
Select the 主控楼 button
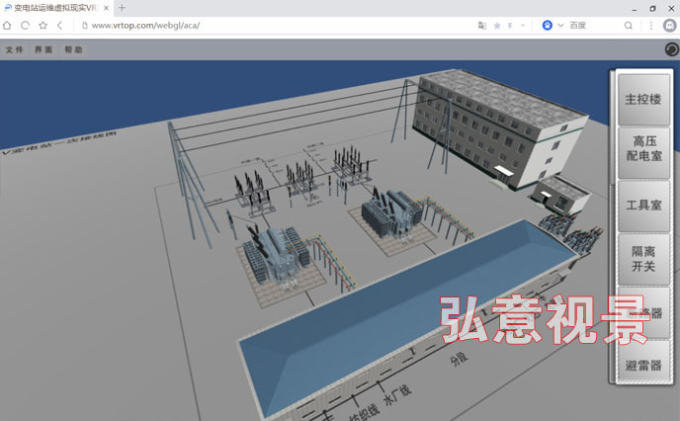pos(642,100)
